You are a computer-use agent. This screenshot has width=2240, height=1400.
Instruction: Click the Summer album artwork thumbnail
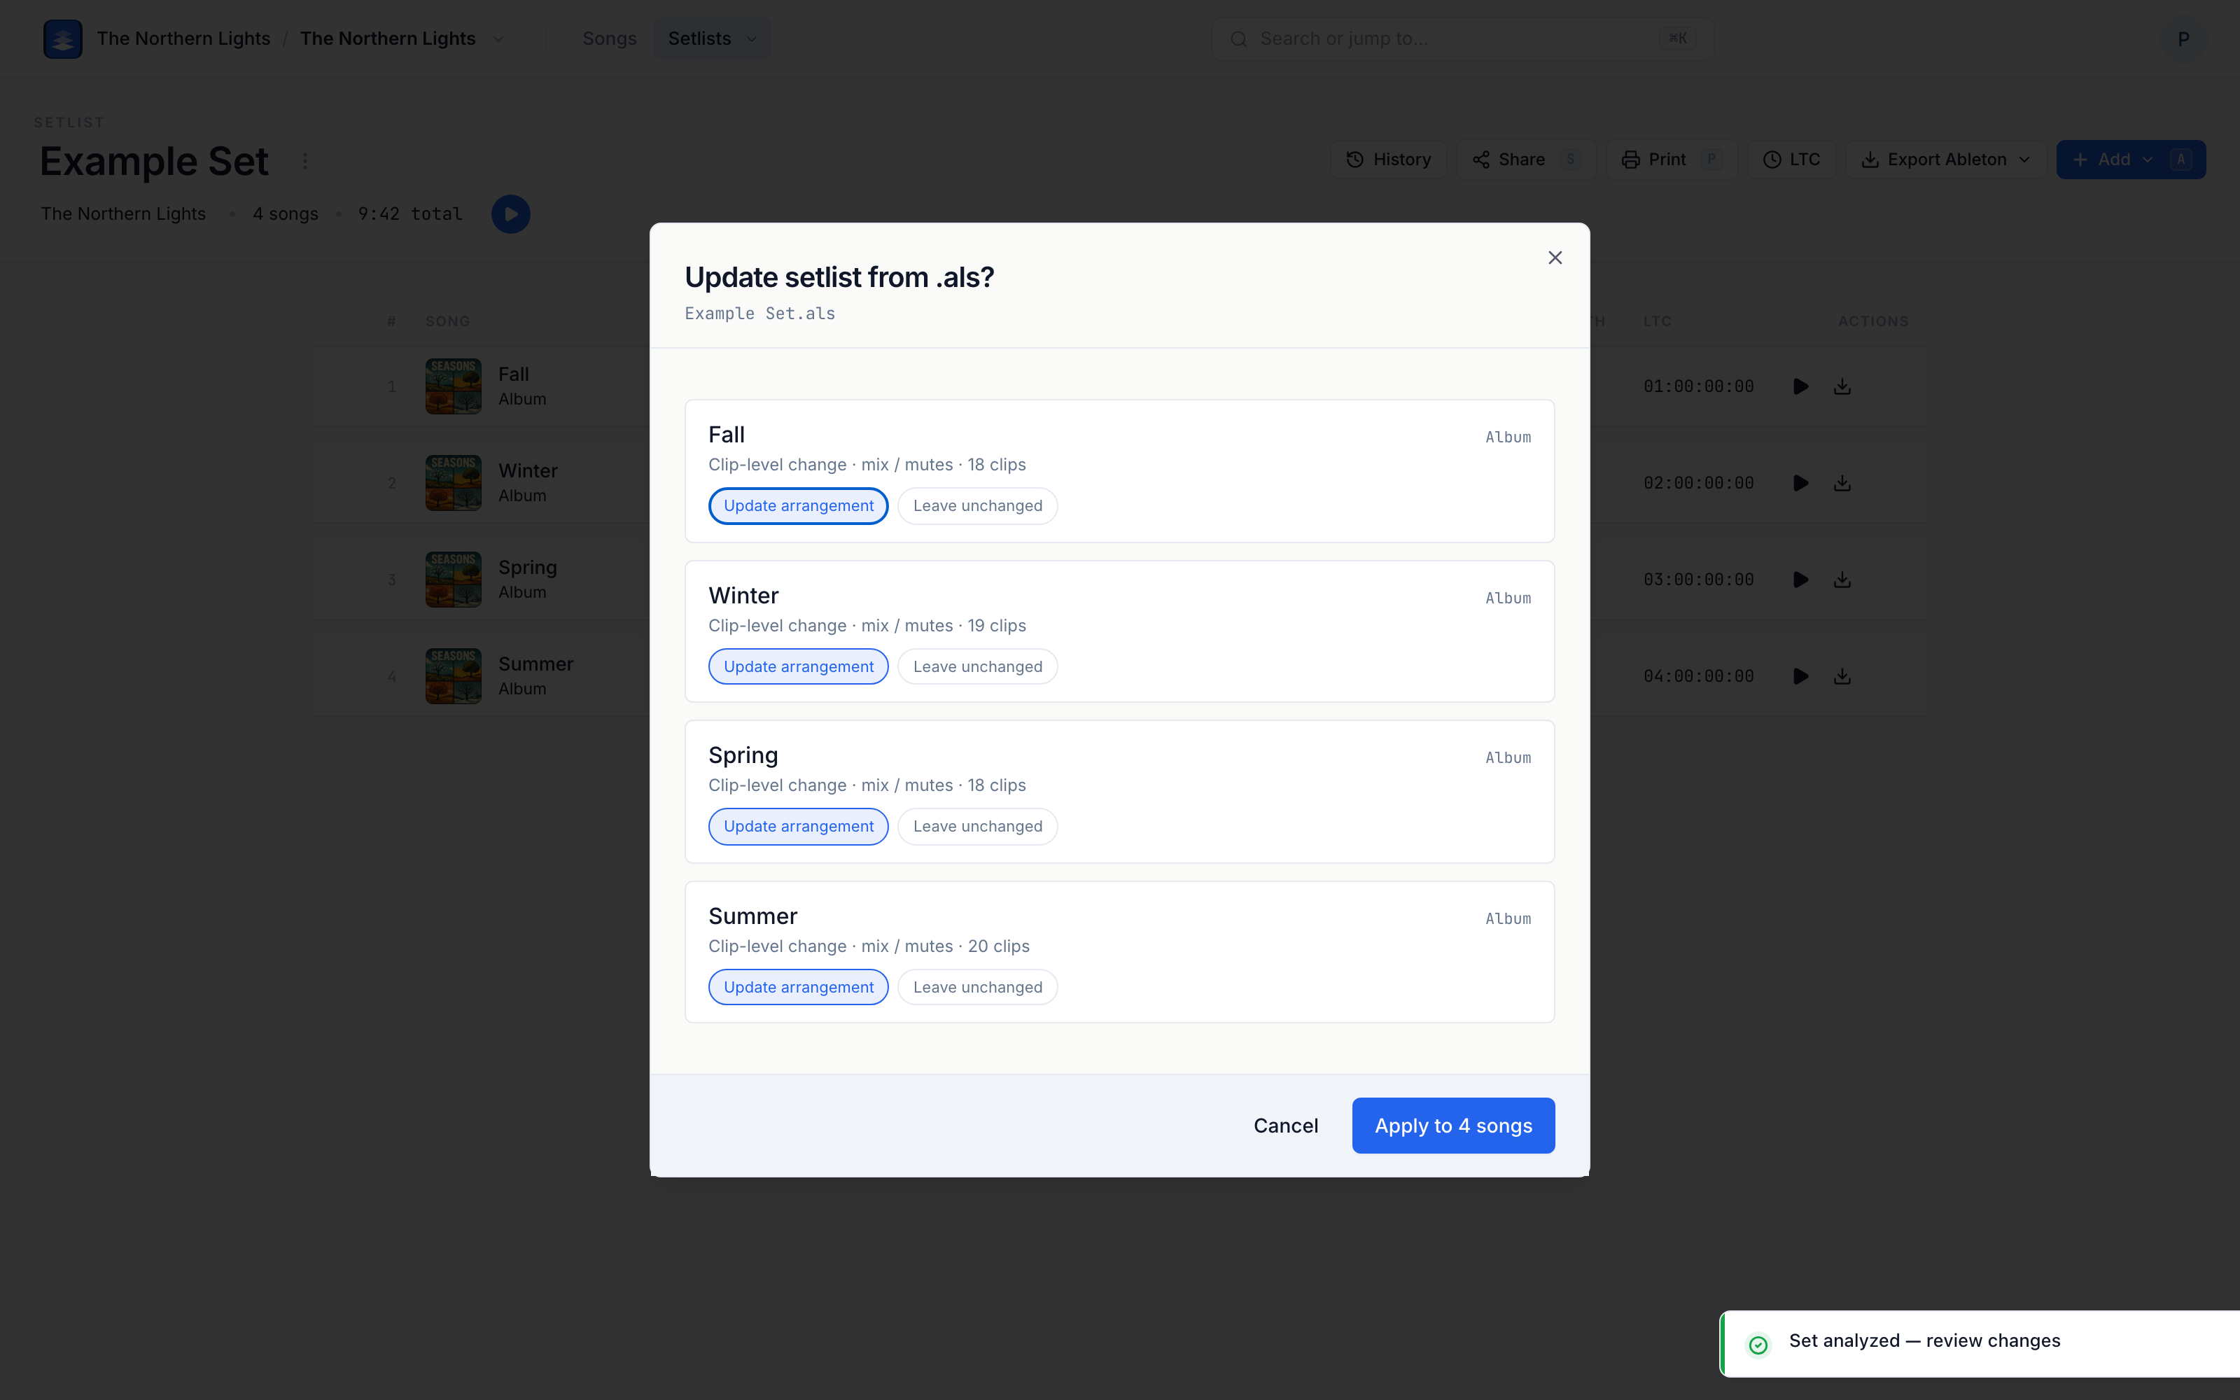pos(454,676)
